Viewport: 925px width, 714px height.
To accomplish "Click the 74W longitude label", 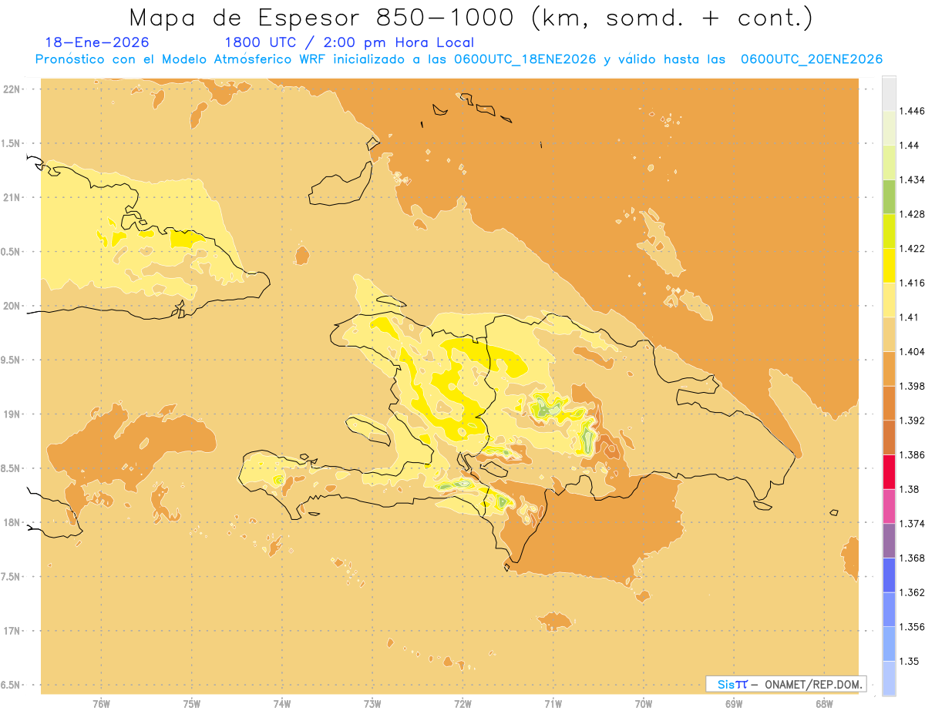I will (x=282, y=703).
